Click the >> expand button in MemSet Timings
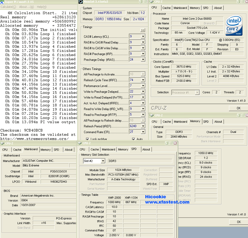248x238 pixels. 143,30
